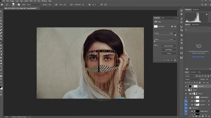Select the Hand tool
This screenshot has width=211, height=118.
tap(1, 76)
